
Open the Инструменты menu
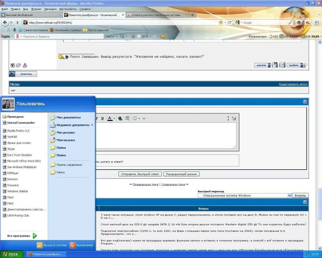[68, 9]
